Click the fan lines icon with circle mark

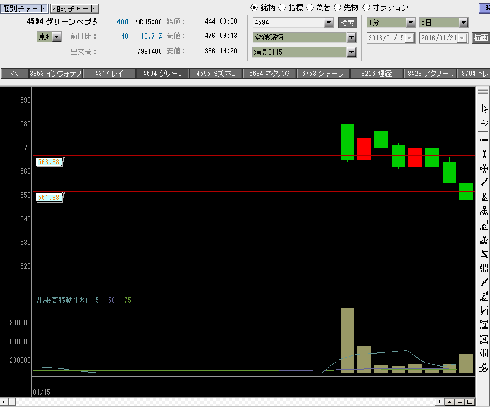(484, 296)
